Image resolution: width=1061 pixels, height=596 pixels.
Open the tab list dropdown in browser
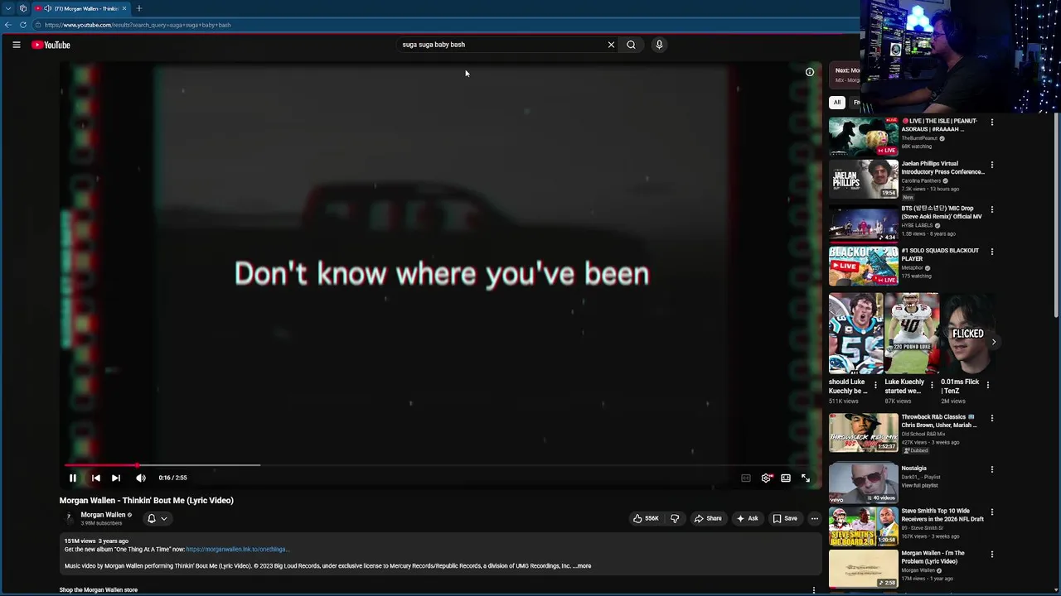click(x=8, y=8)
